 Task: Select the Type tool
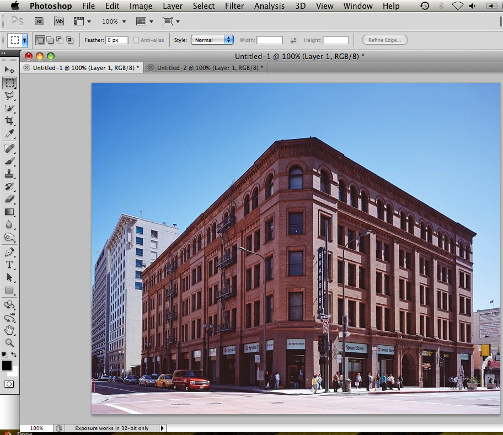tap(9, 265)
